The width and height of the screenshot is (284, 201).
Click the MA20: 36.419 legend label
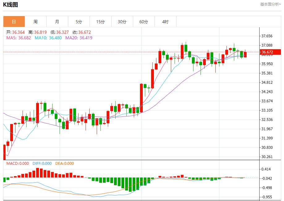point(78,38)
